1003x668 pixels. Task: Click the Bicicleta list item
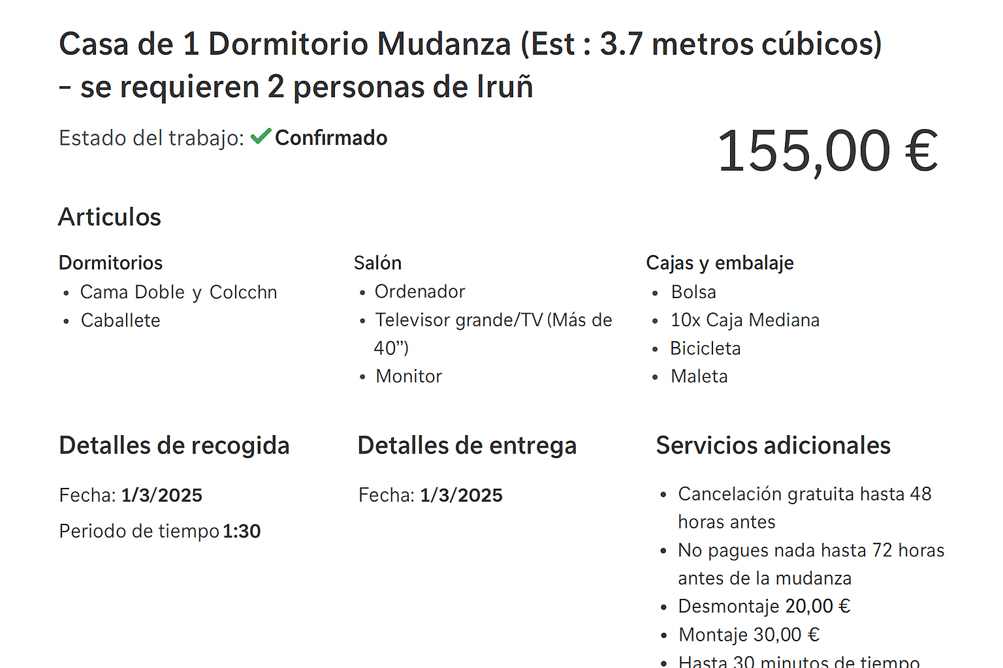(x=705, y=348)
